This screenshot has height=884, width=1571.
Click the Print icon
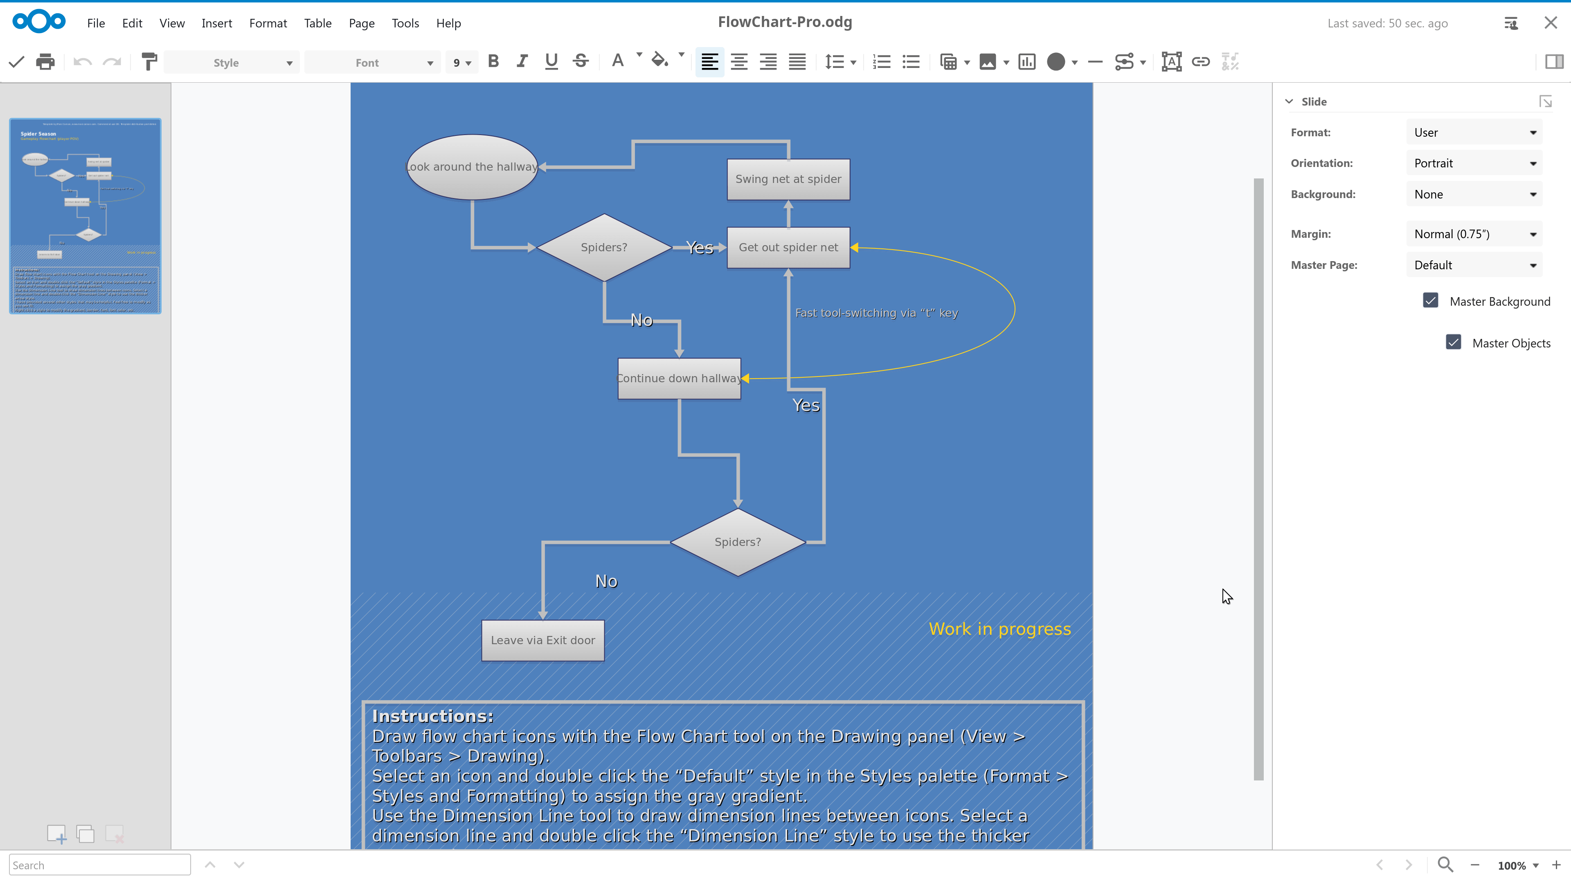click(x=45, y=62)
